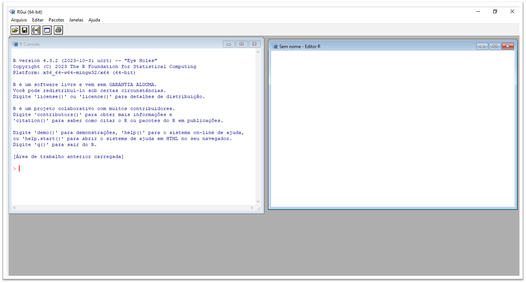Click the console horizontal scroll right arrow
This screenshot has width=526, height=283.
coord(252,208)
